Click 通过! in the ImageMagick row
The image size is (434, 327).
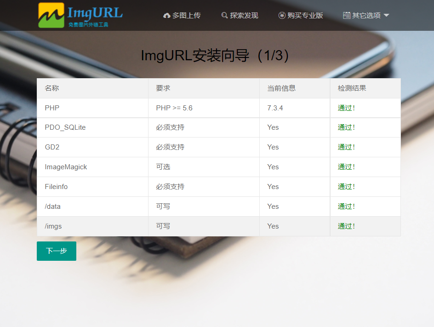tap(346, 167)
